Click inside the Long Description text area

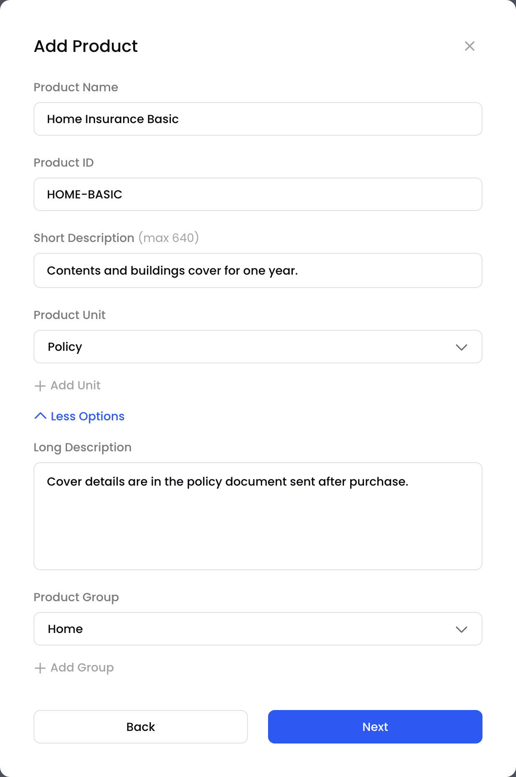click(x=258, y=516)
